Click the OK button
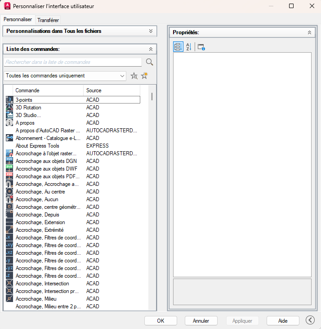Screen dimensions: 321x329 pyautogui.click(x=160, y=321)
